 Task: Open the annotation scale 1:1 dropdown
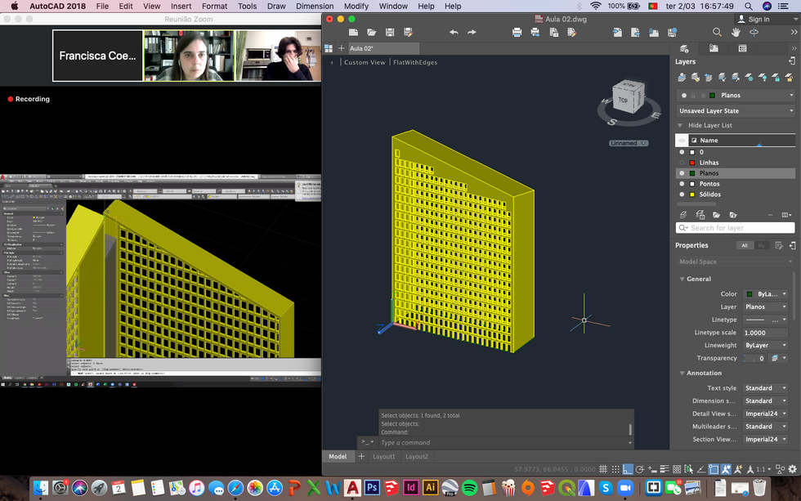(x=763, y=469)
